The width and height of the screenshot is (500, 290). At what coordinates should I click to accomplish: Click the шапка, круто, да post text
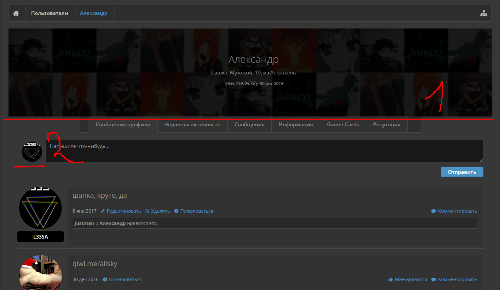point(100,196)
